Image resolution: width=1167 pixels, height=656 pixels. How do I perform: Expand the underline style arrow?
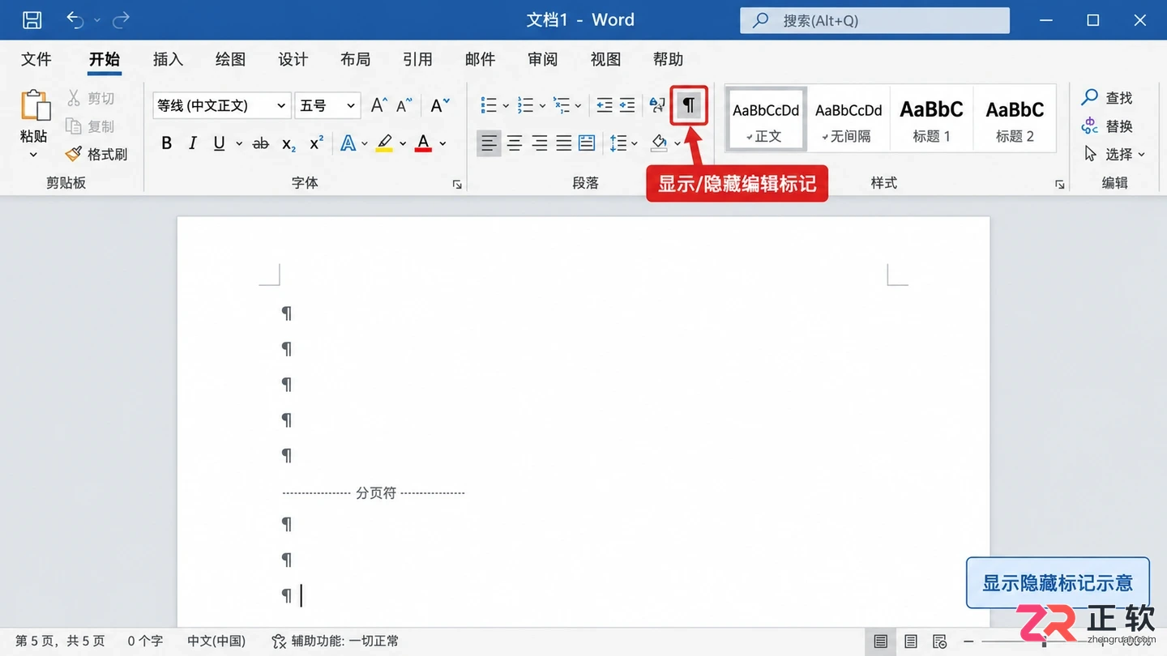click(239, 144)
